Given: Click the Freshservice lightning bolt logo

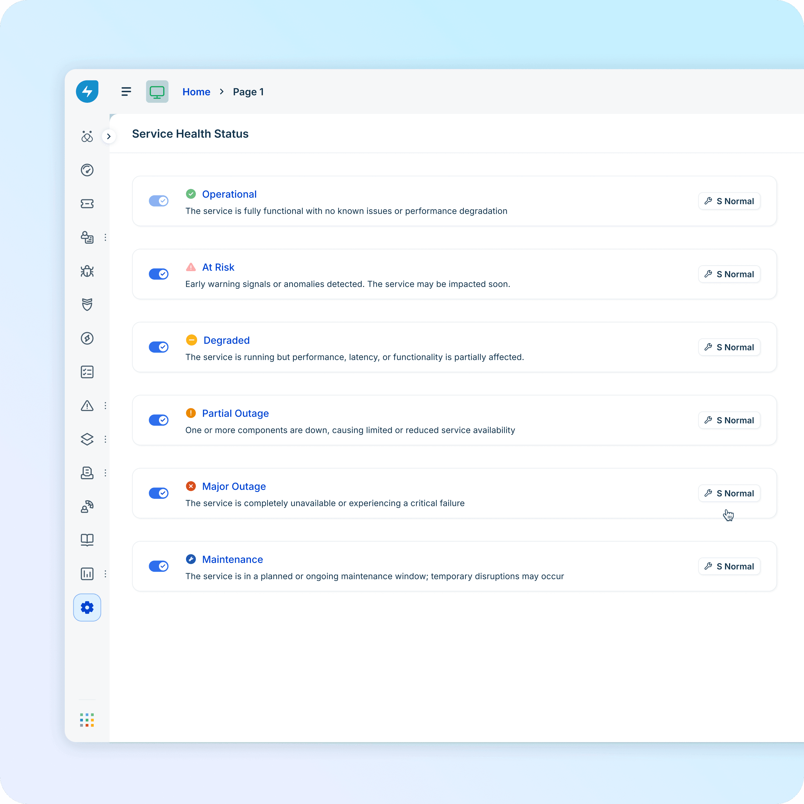Looking at the screenshot, I should (87, 91).
